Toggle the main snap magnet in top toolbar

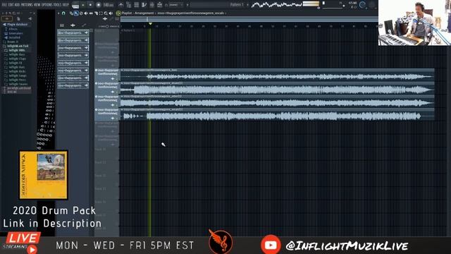tap(166, 5)
